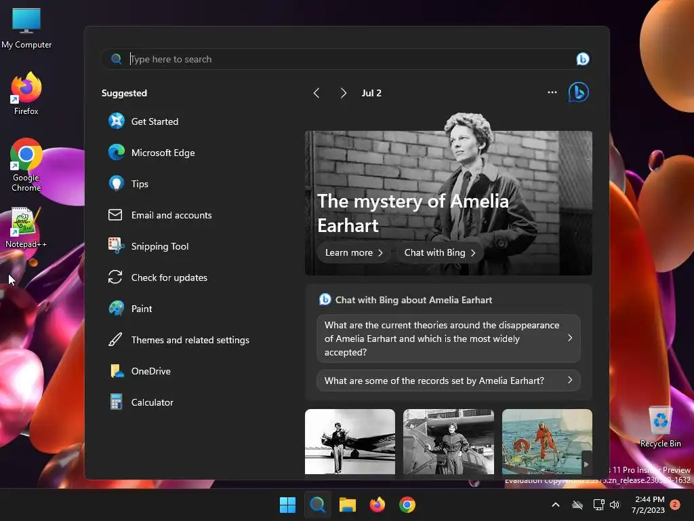Open Calculator from the suggested list
The image size is (694, 521).
(x=141, y=402)
